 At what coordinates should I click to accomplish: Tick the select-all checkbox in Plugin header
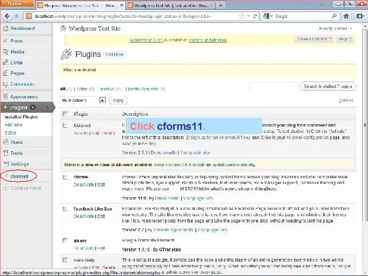[65, 114]
